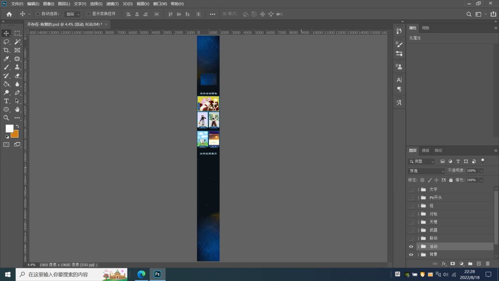Hide the 活动 layer group
The image size is (499, 281).
pos(411,246)
